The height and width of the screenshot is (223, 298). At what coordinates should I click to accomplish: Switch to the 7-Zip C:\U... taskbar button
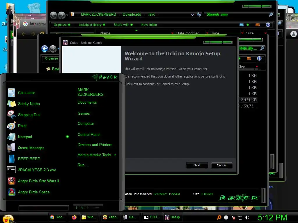[152, 217]
